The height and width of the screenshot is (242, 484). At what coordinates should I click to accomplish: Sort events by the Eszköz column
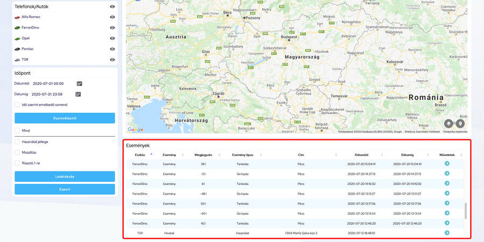pyautogui.click(x=139, y=154)
